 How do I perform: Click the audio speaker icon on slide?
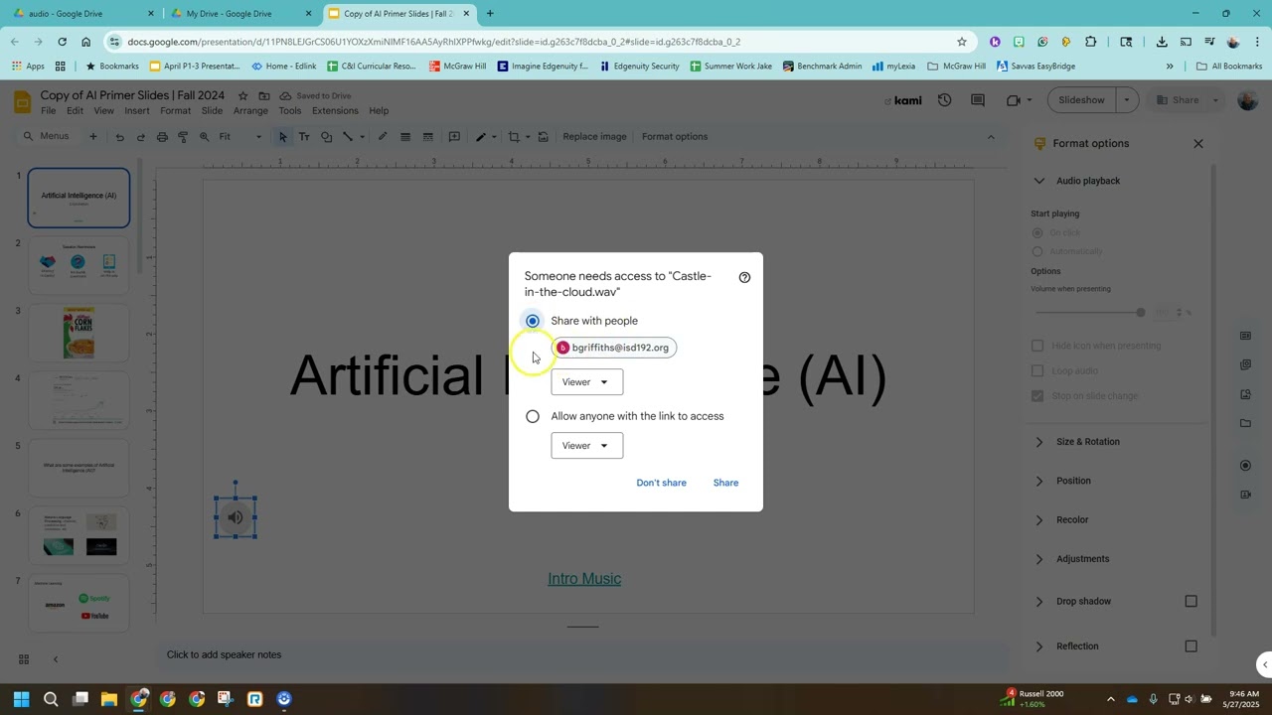(236, 517)
